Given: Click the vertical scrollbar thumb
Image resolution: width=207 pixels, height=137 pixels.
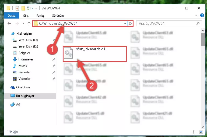Looking at the screenshot, I should pyautogui.click(x=203, y=39).
